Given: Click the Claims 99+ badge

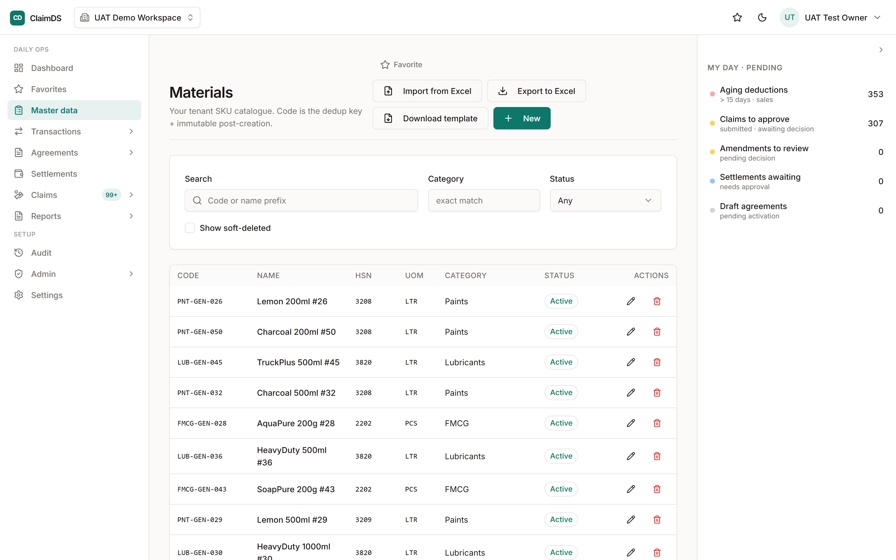Looking at the screenshot, I should coord(111,195).
